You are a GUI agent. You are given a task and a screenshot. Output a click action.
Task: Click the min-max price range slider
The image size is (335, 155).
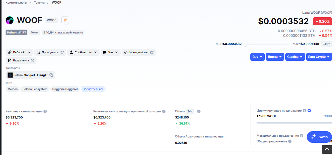point(267,44)
